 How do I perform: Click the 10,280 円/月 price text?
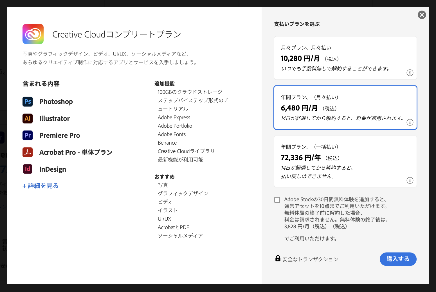[300, 59]
